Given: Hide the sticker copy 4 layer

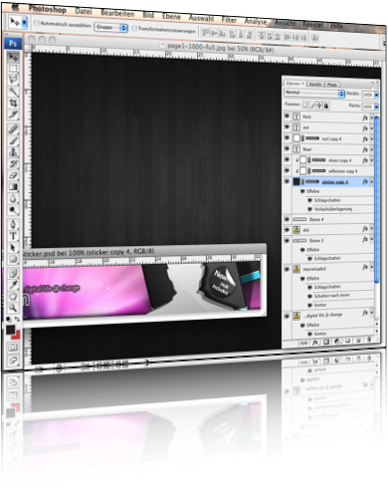Looking at the screenshot, I should pos(288,181).
